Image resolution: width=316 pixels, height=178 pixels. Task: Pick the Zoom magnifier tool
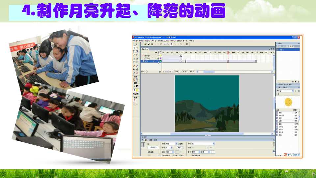tap(137, 79)
